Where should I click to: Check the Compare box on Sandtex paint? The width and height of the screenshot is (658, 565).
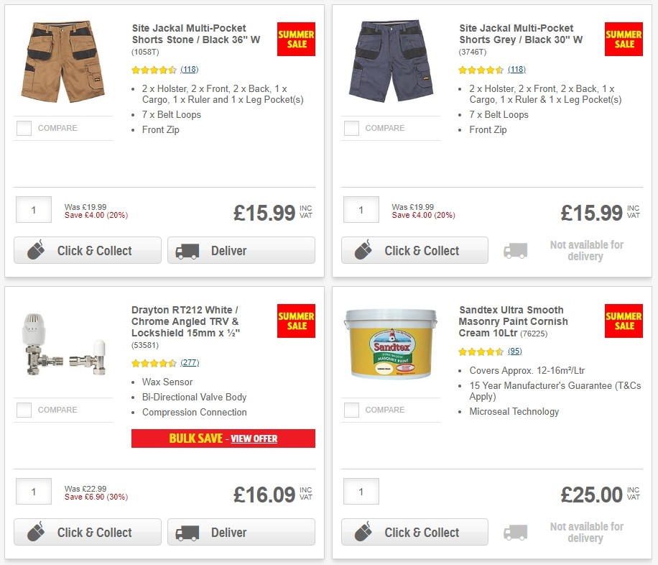pyautogui.click(x=351, y=410)
